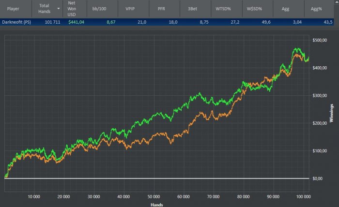Image resolution: width=339 pixels, height=207 pixels.
Task: Click the 70 000 hands axis label
Action: (214, 197)
